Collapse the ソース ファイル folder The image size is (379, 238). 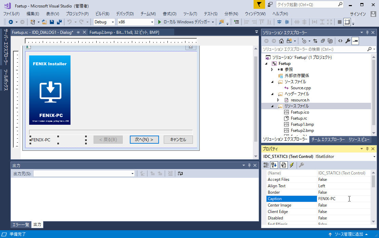[x=272, y=82]
